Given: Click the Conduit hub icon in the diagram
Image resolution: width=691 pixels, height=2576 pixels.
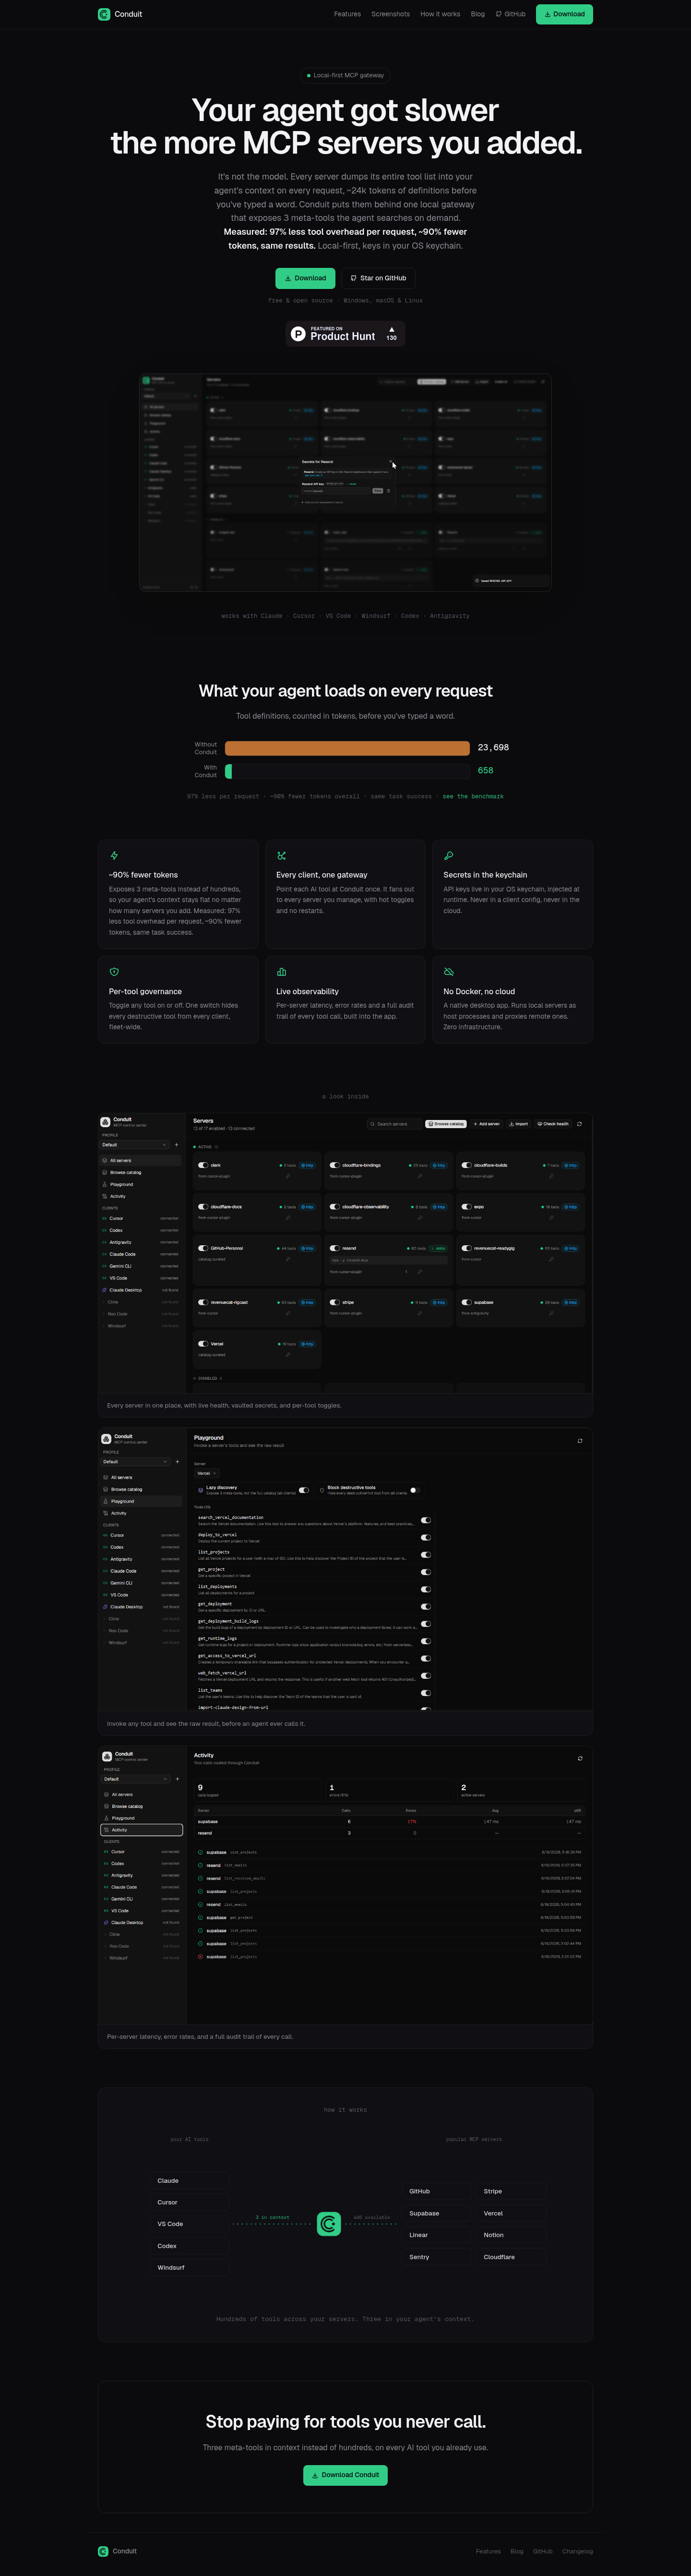Looking at the screenshot, I should coord(329,2224).
